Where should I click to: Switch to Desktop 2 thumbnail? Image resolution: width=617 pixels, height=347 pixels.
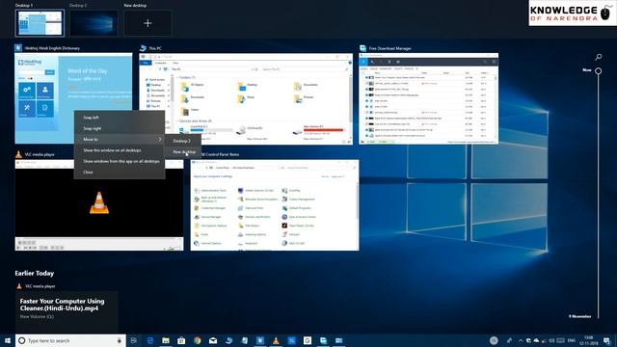pos(94,23)
